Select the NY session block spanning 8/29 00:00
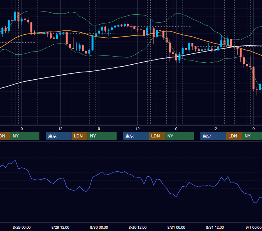The width and height of the screenshot is (262, 231). pos(25,136)
